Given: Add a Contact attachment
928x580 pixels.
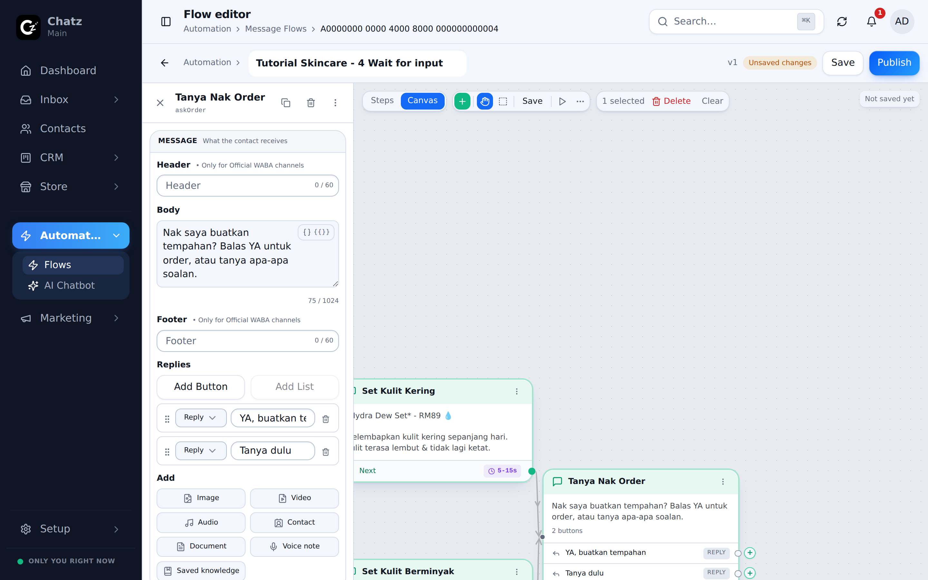Looking at the screenshot, I should tap(294, 522).
